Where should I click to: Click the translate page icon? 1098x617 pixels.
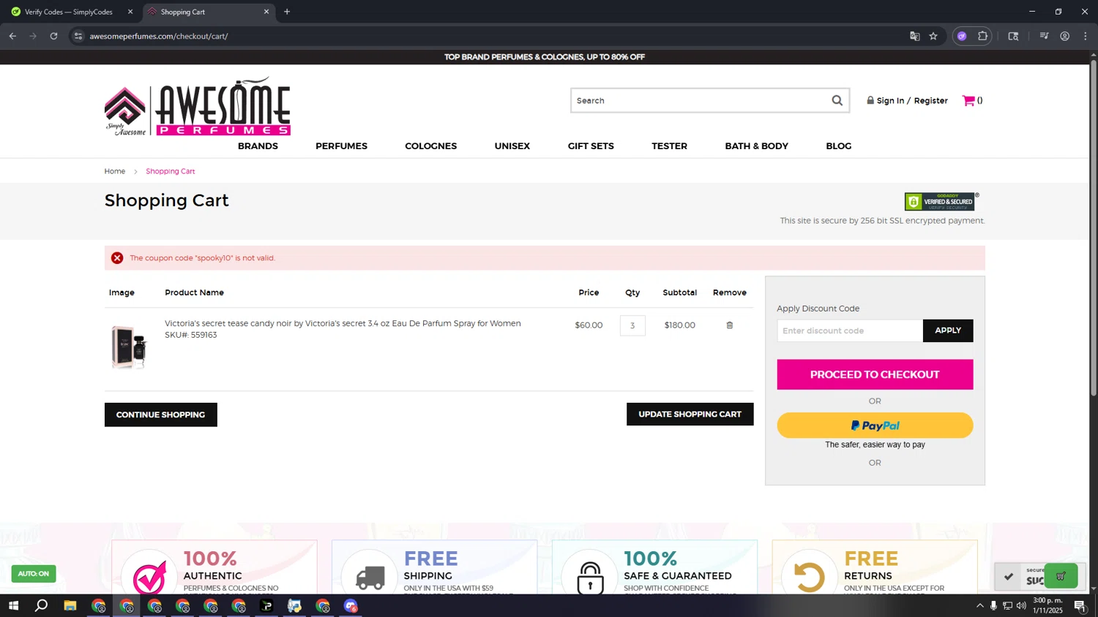tap(914, 36)
